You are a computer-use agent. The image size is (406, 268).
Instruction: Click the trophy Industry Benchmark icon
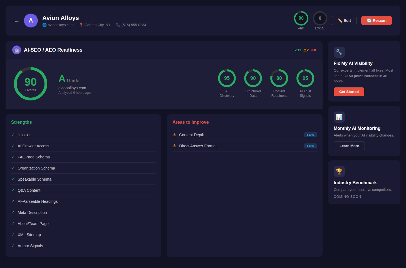click(339, 171)
